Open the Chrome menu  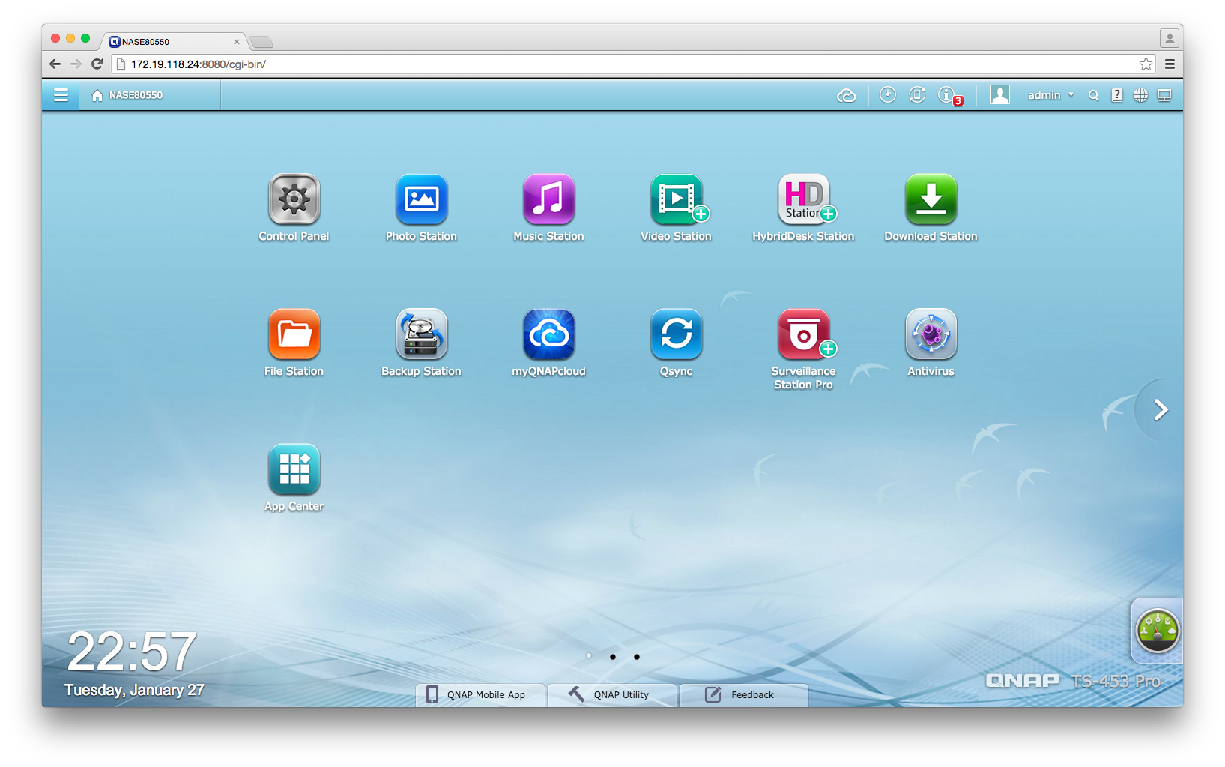pyautogui.click(x=1170, y=64)
